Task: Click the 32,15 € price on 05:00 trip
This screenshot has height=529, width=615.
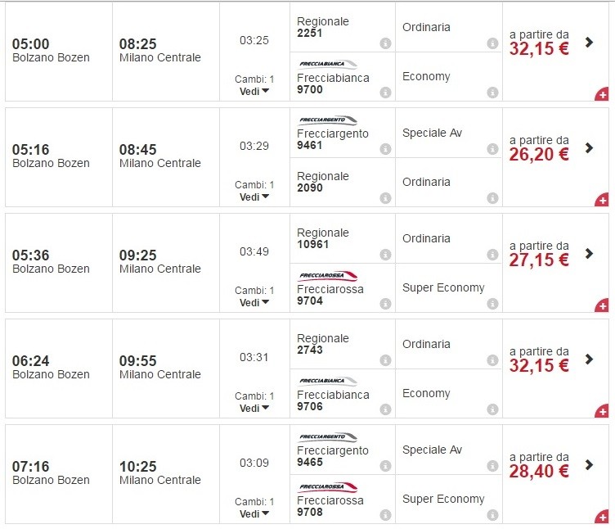Action: tap(538, 48)
